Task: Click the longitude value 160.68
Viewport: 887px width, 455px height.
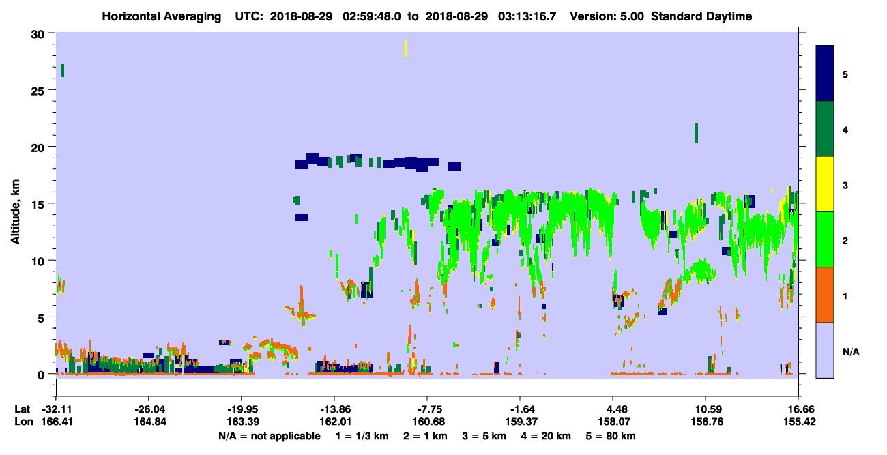Action: pyautogui.click(x=427, y=422)
